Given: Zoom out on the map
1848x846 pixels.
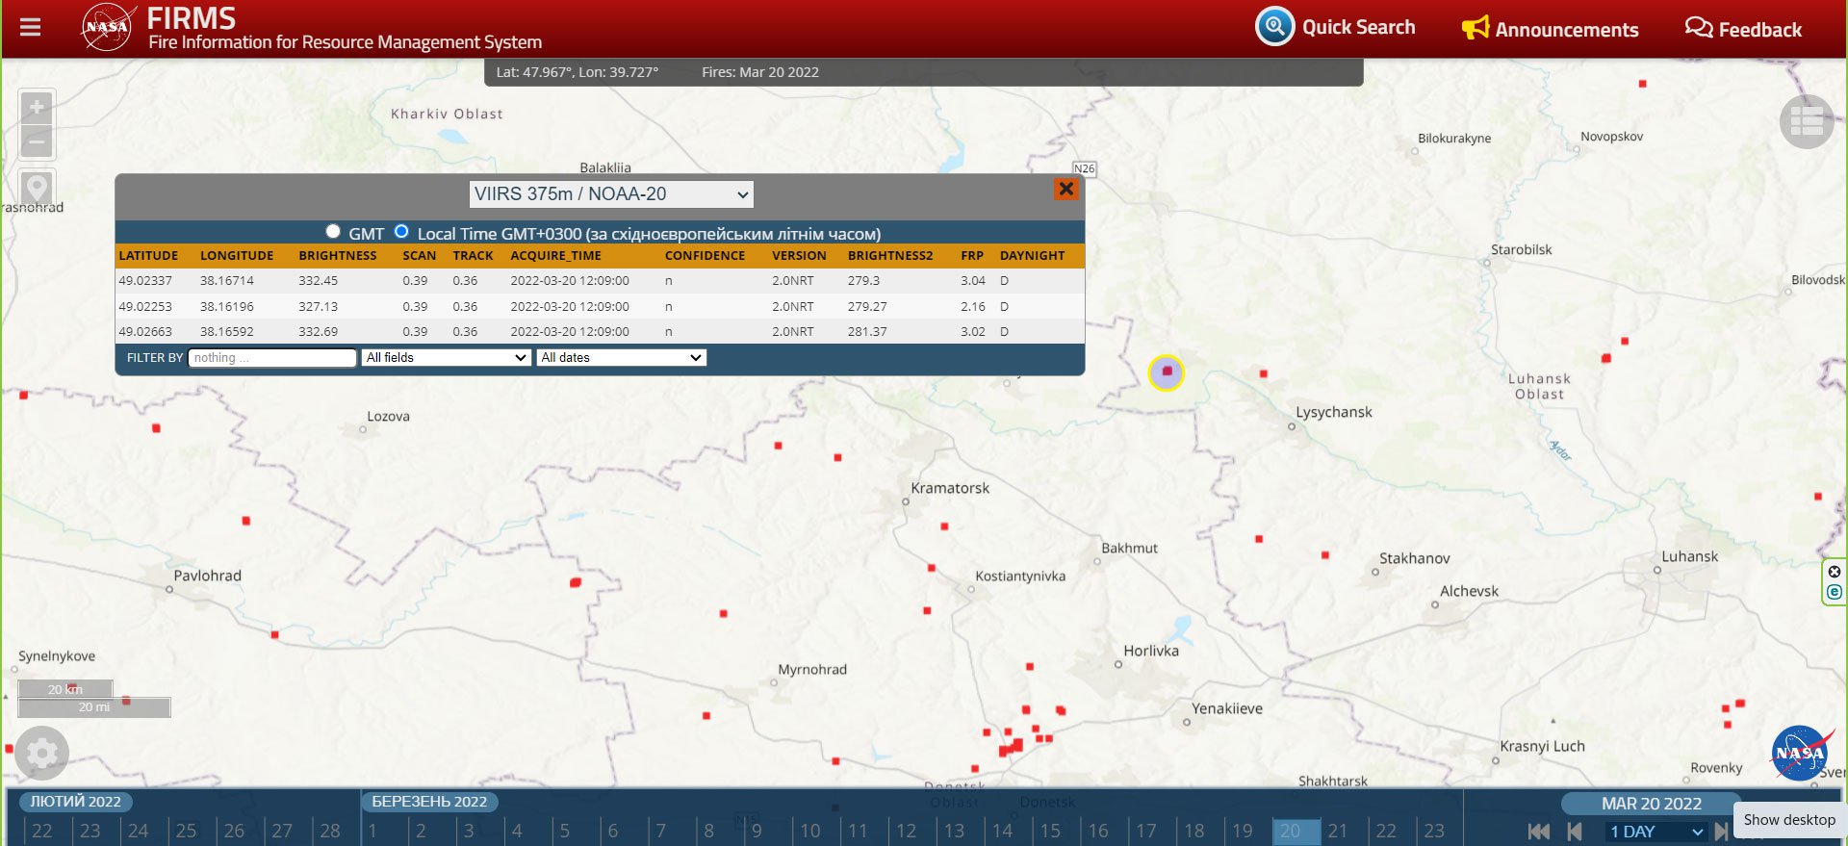Looking at the screenshot, I should point(37,141).
